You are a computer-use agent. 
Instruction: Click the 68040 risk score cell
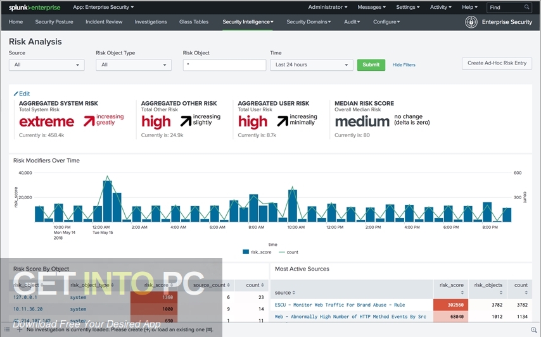point(450,316)
